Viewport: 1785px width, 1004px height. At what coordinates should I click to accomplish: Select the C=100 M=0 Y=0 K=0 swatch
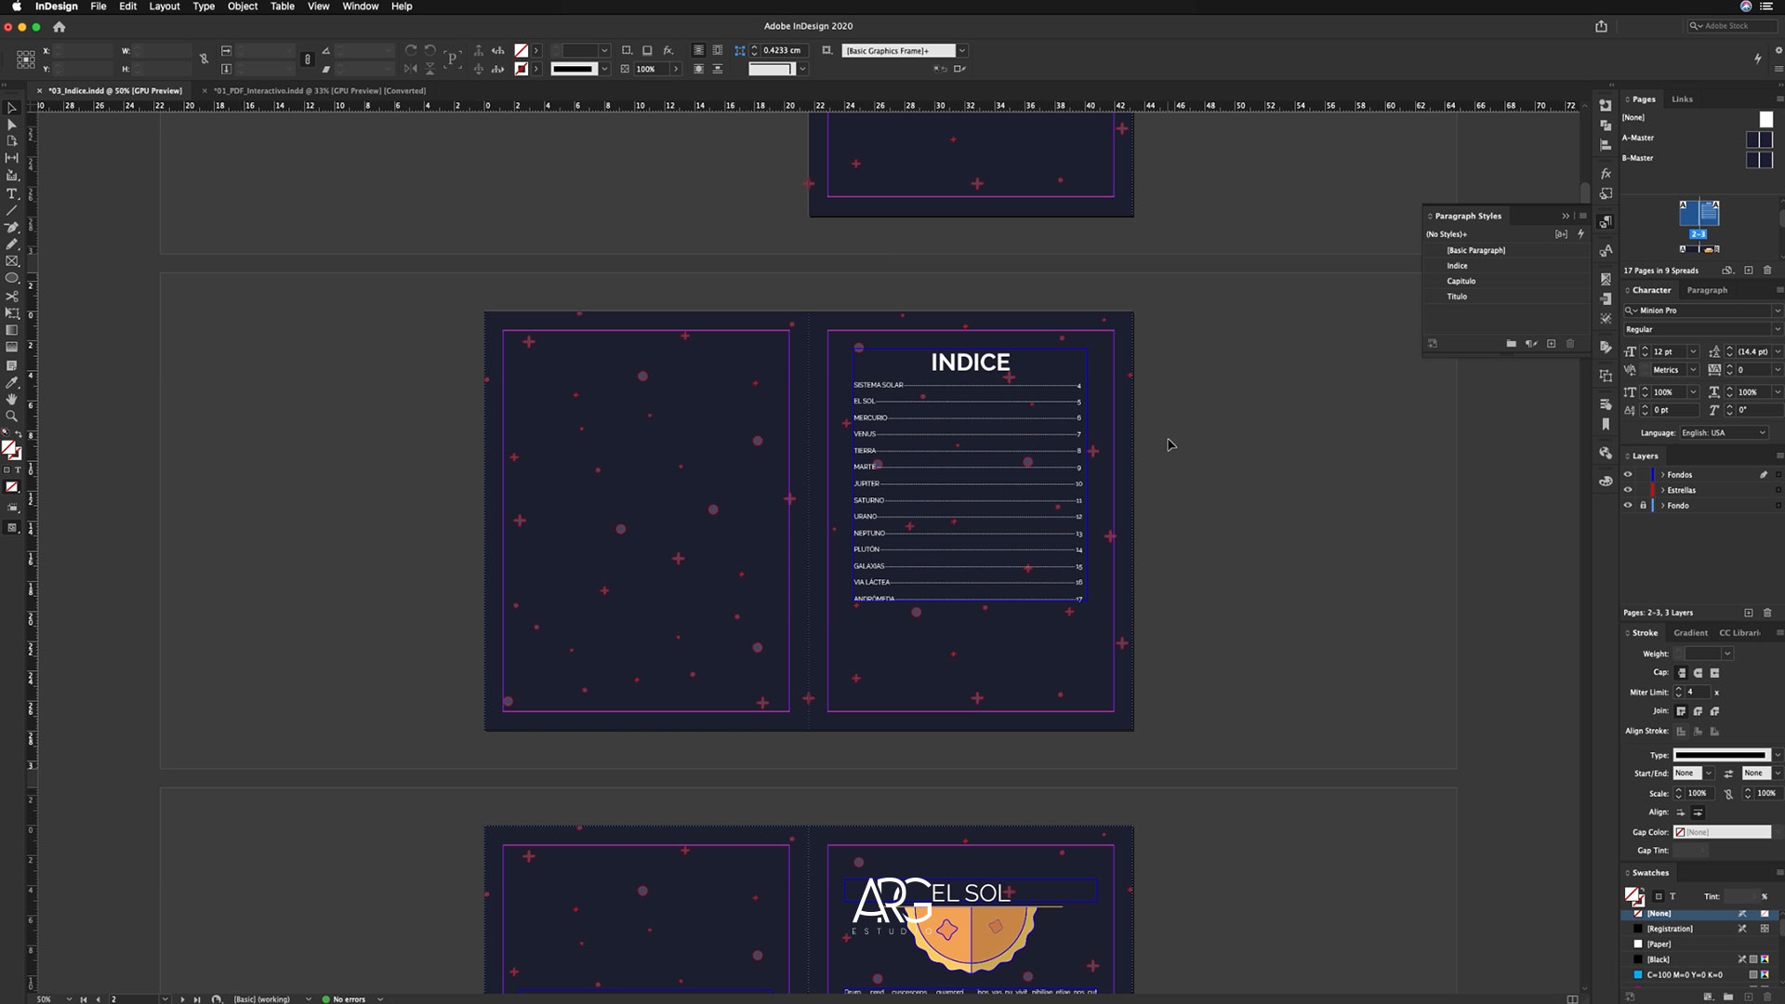[x=1684, y=975]
